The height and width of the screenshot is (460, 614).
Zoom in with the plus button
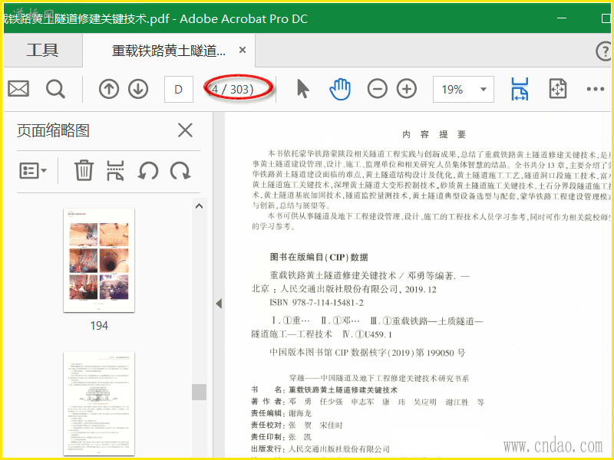407,89
